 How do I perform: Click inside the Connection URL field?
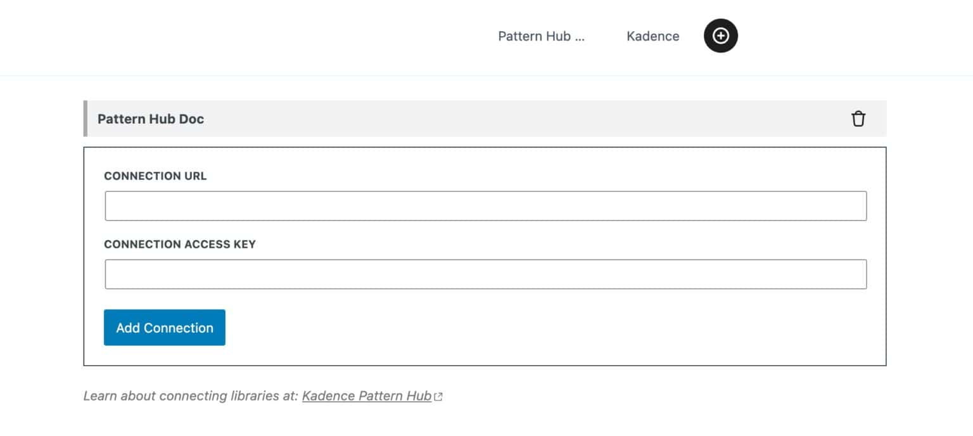click(x=486, y=205)
